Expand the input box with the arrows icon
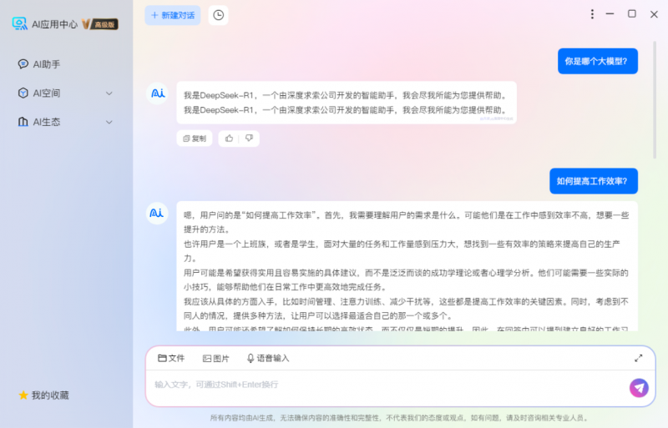This screenshot has height=428, width=668. (638, 358)
